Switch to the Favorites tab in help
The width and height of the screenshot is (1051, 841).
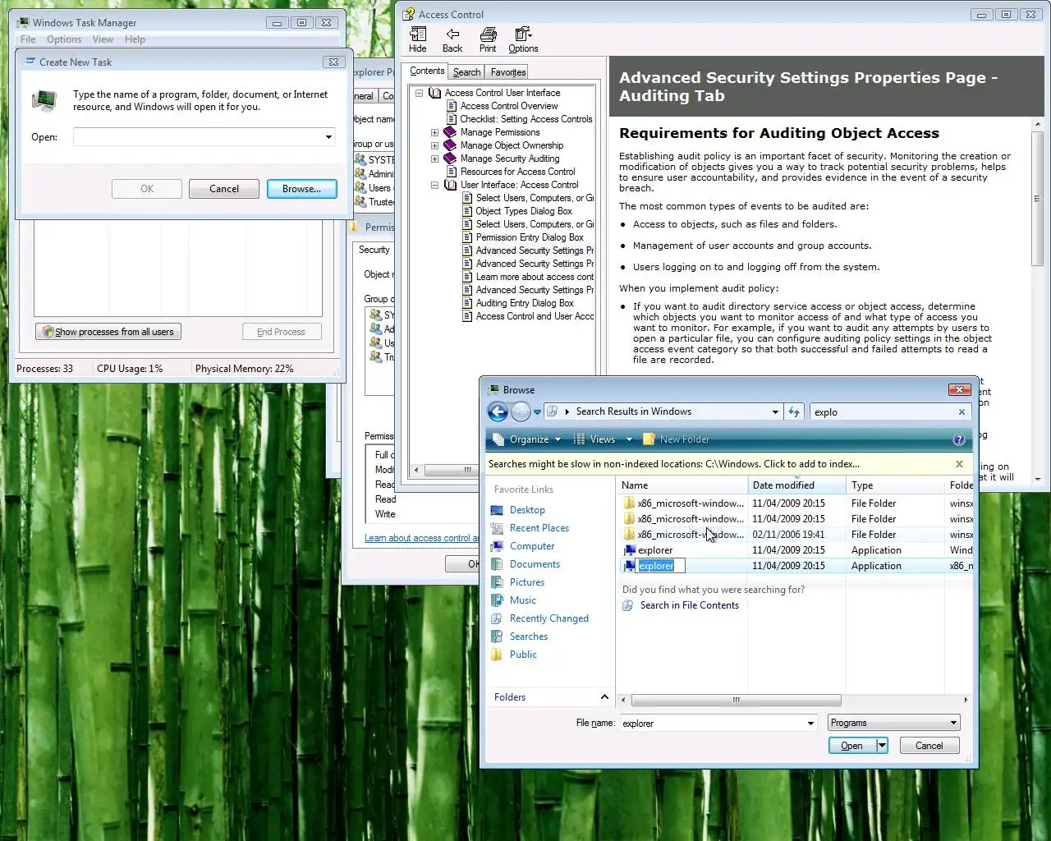click(508, 72)
